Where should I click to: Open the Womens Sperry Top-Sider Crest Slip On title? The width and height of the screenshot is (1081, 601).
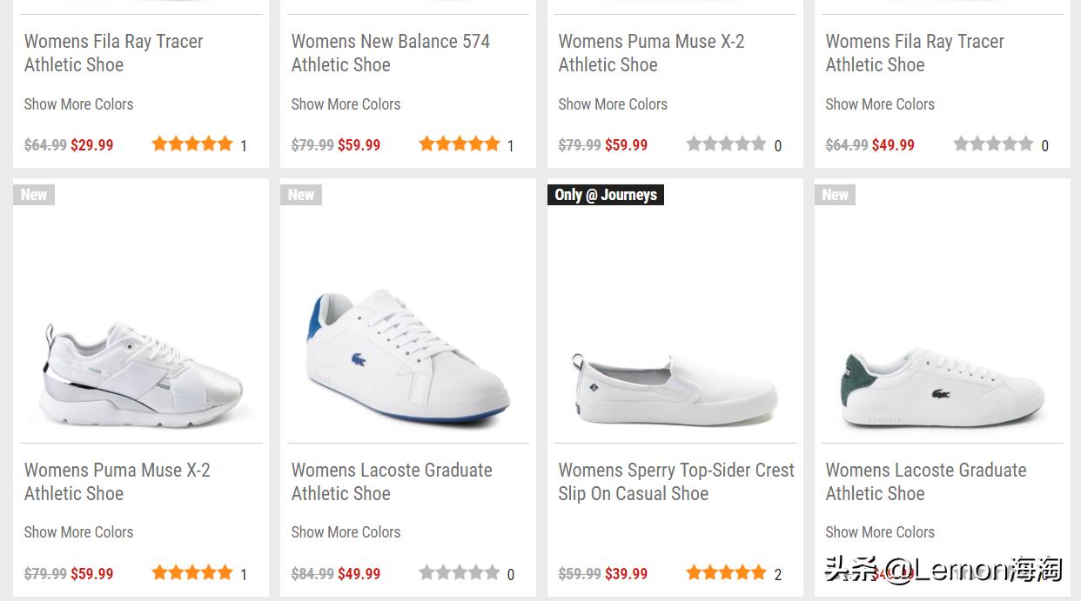(675, 482)
